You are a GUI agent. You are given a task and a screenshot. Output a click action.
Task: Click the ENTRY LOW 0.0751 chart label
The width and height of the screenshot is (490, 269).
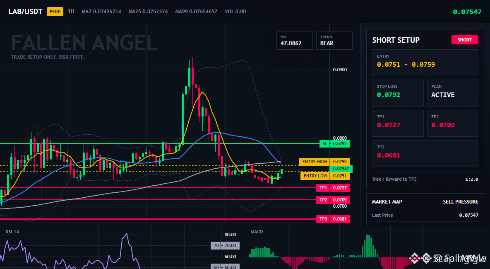coord(325,176)
